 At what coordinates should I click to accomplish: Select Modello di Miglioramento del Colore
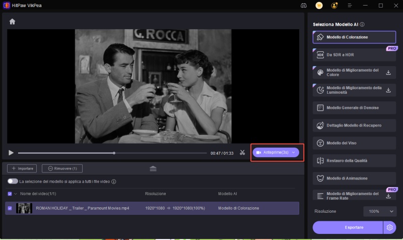(354, 72)
